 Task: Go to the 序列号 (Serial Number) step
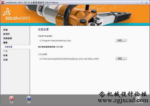pos(6,34)
